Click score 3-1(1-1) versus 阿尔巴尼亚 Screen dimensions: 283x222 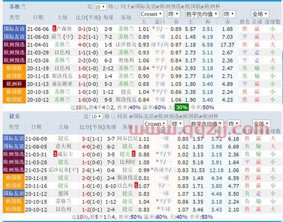click(x=92, y=139)
